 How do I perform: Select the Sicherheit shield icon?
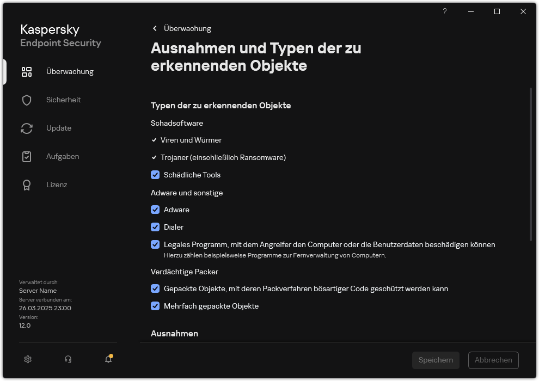pyautogui.click(x=27, y=100)
